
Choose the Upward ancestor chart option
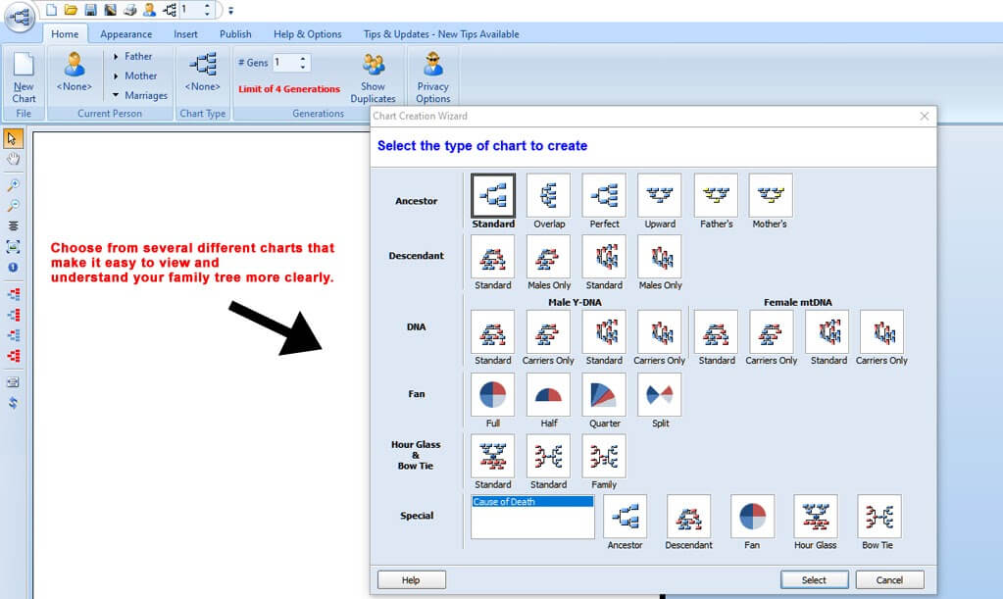659,195
